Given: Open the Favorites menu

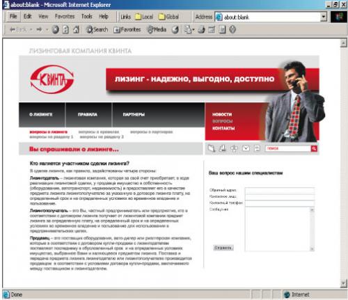Looking at the screenshot, I should [x=65, y=17].
